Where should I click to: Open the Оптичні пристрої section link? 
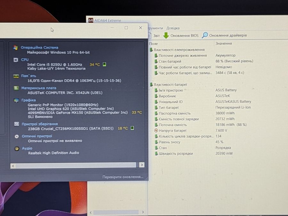click(x=37, y=136)
